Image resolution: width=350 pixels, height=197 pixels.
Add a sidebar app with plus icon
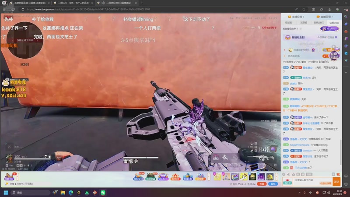click(x=346, y=72)
